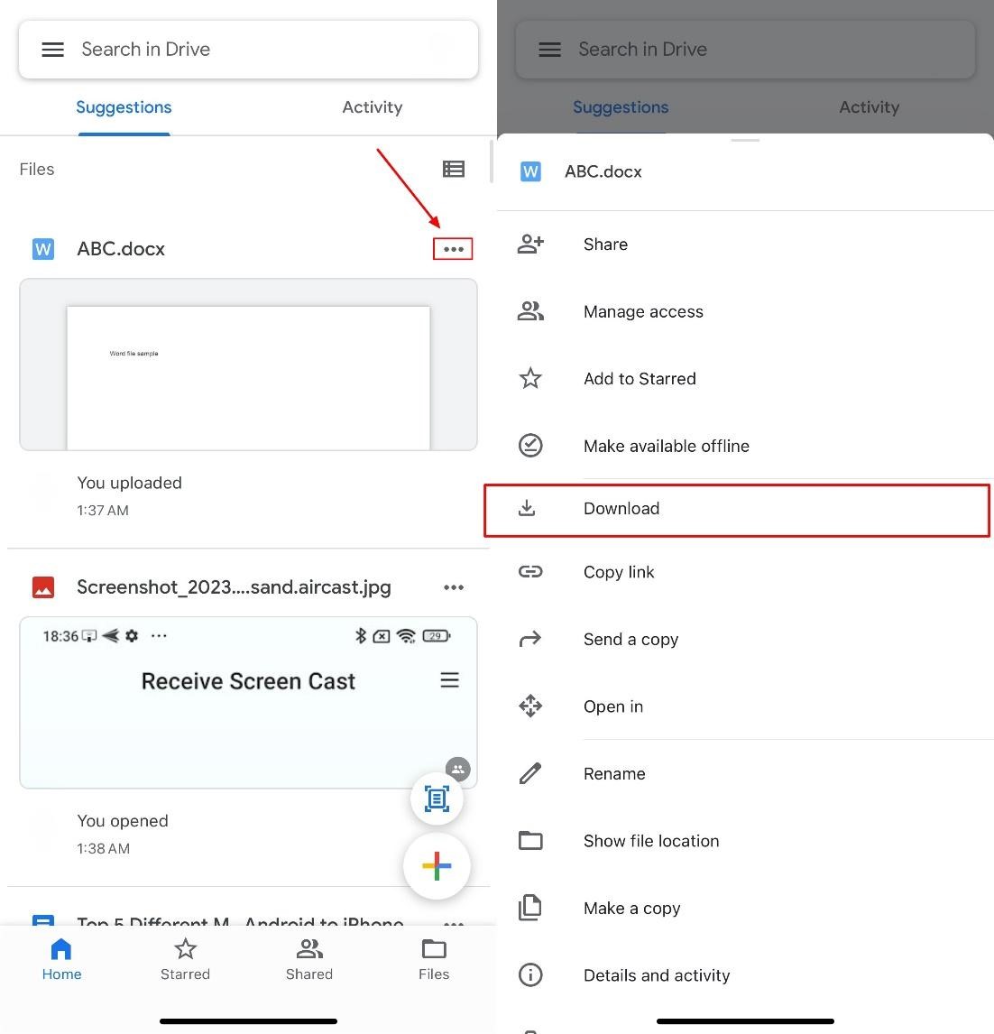This screenshot has width=994, height=1034.
Task: Open the hamburger menu in left search bar
Action: click(53, 50)
